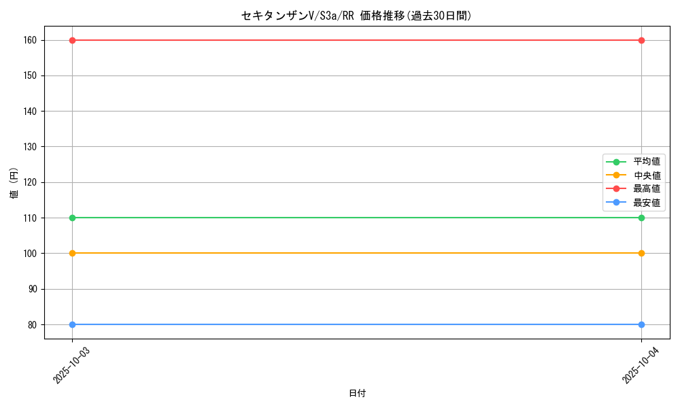Click the 値 (円) y-axis title
The height and width of the screenshot is (408, 680).
pyautogui.click(x=15, y=182)
